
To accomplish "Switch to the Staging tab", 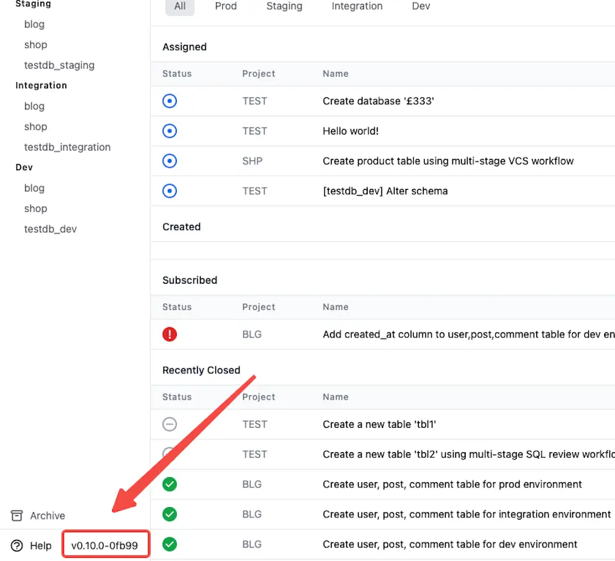I will coord(284,6).
